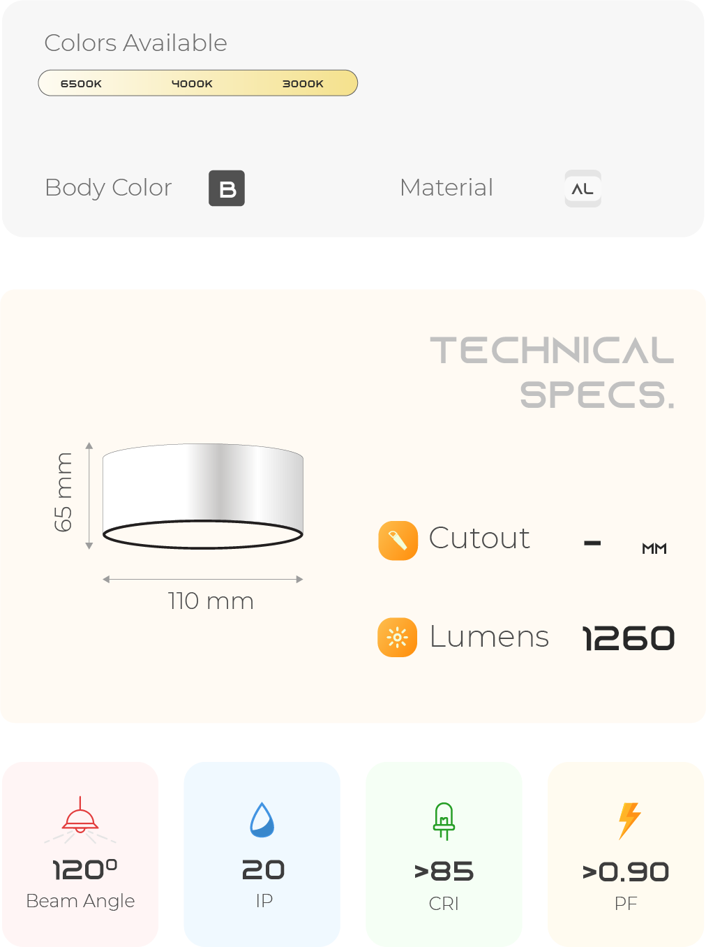This screenshot has height=947, width=706.
Task: Click the 1260 Lumens value
Action: tap(629, 638)
